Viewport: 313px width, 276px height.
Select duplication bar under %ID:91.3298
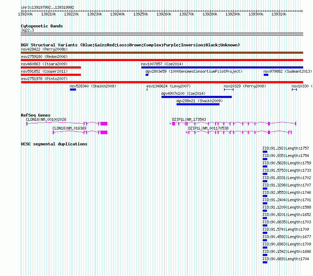[x=265, y=189]
